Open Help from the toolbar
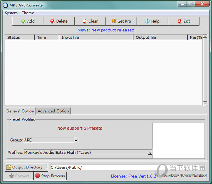212x184 pixels. point(153,21)
